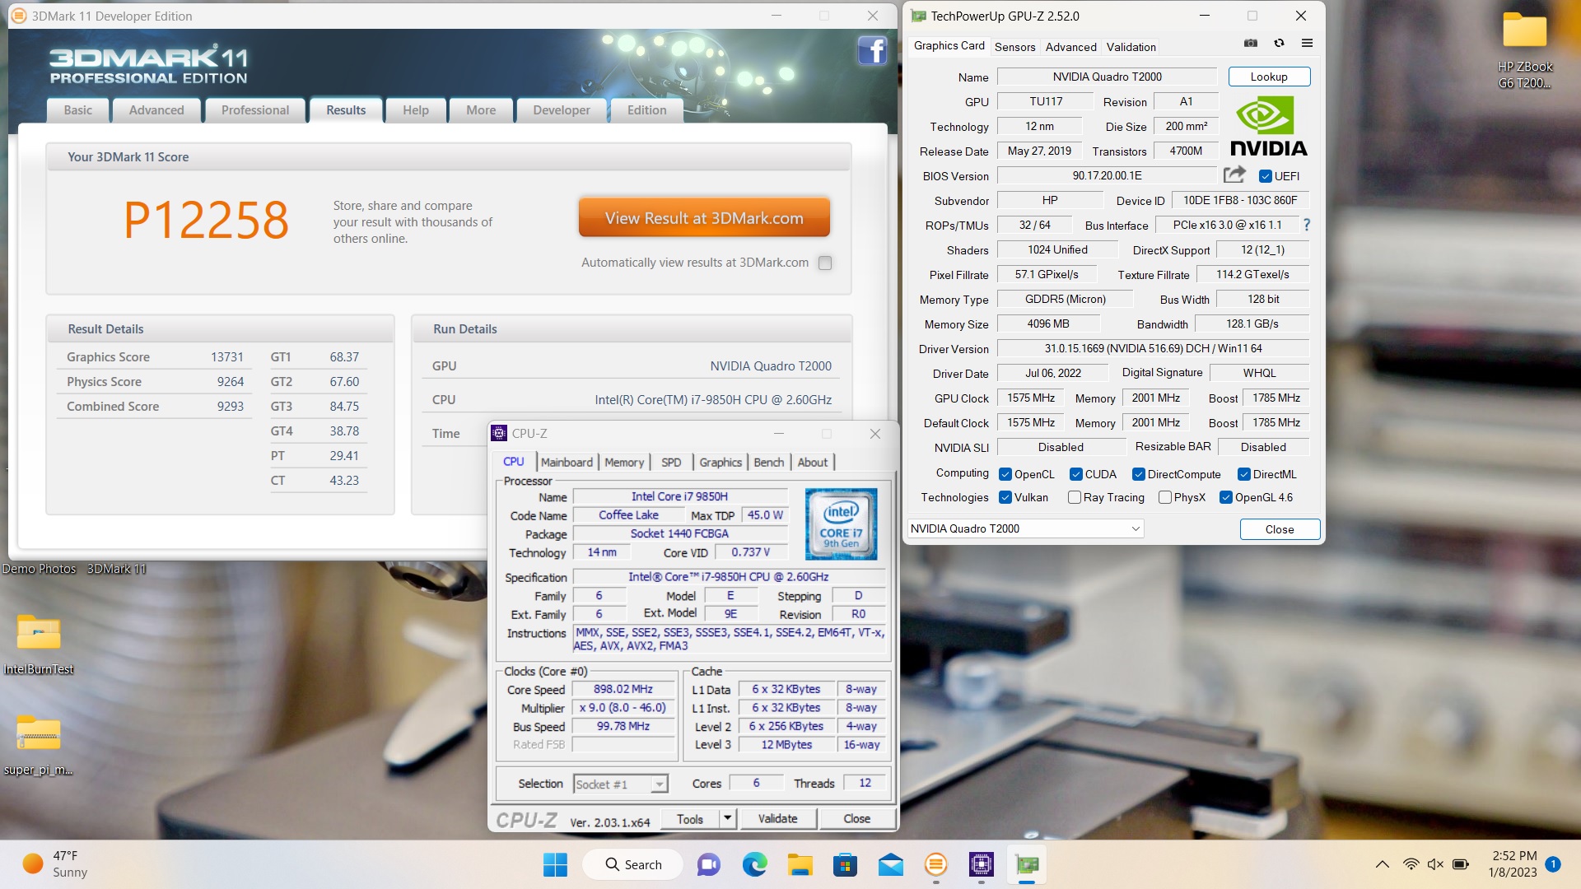Click GPU-Z screenshot camera icon
1581x889 pixels.
[1250, 43]
